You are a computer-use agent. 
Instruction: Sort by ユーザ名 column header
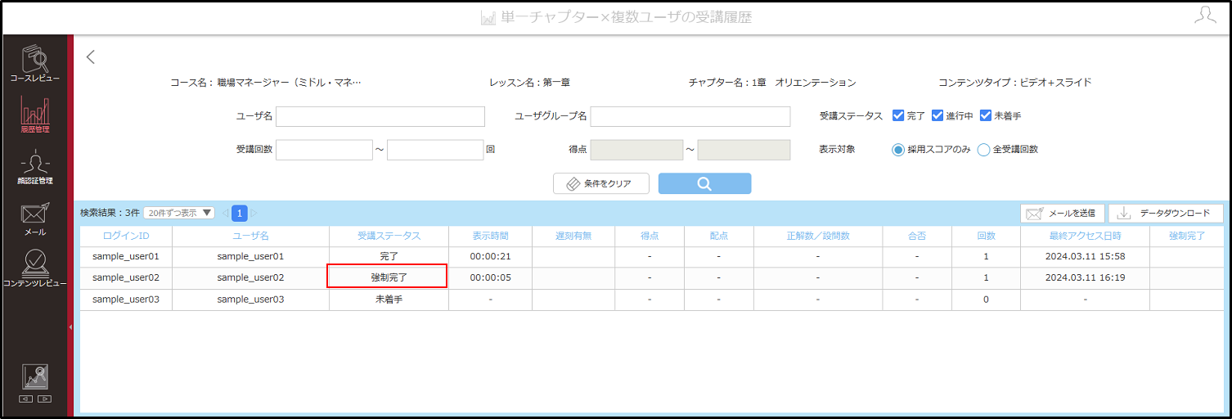click(250, 236)
